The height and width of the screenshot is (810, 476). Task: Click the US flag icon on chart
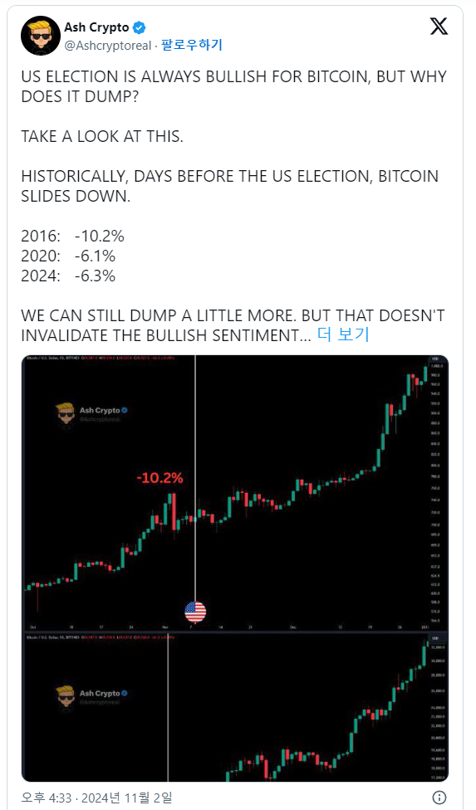pos(195,612)
